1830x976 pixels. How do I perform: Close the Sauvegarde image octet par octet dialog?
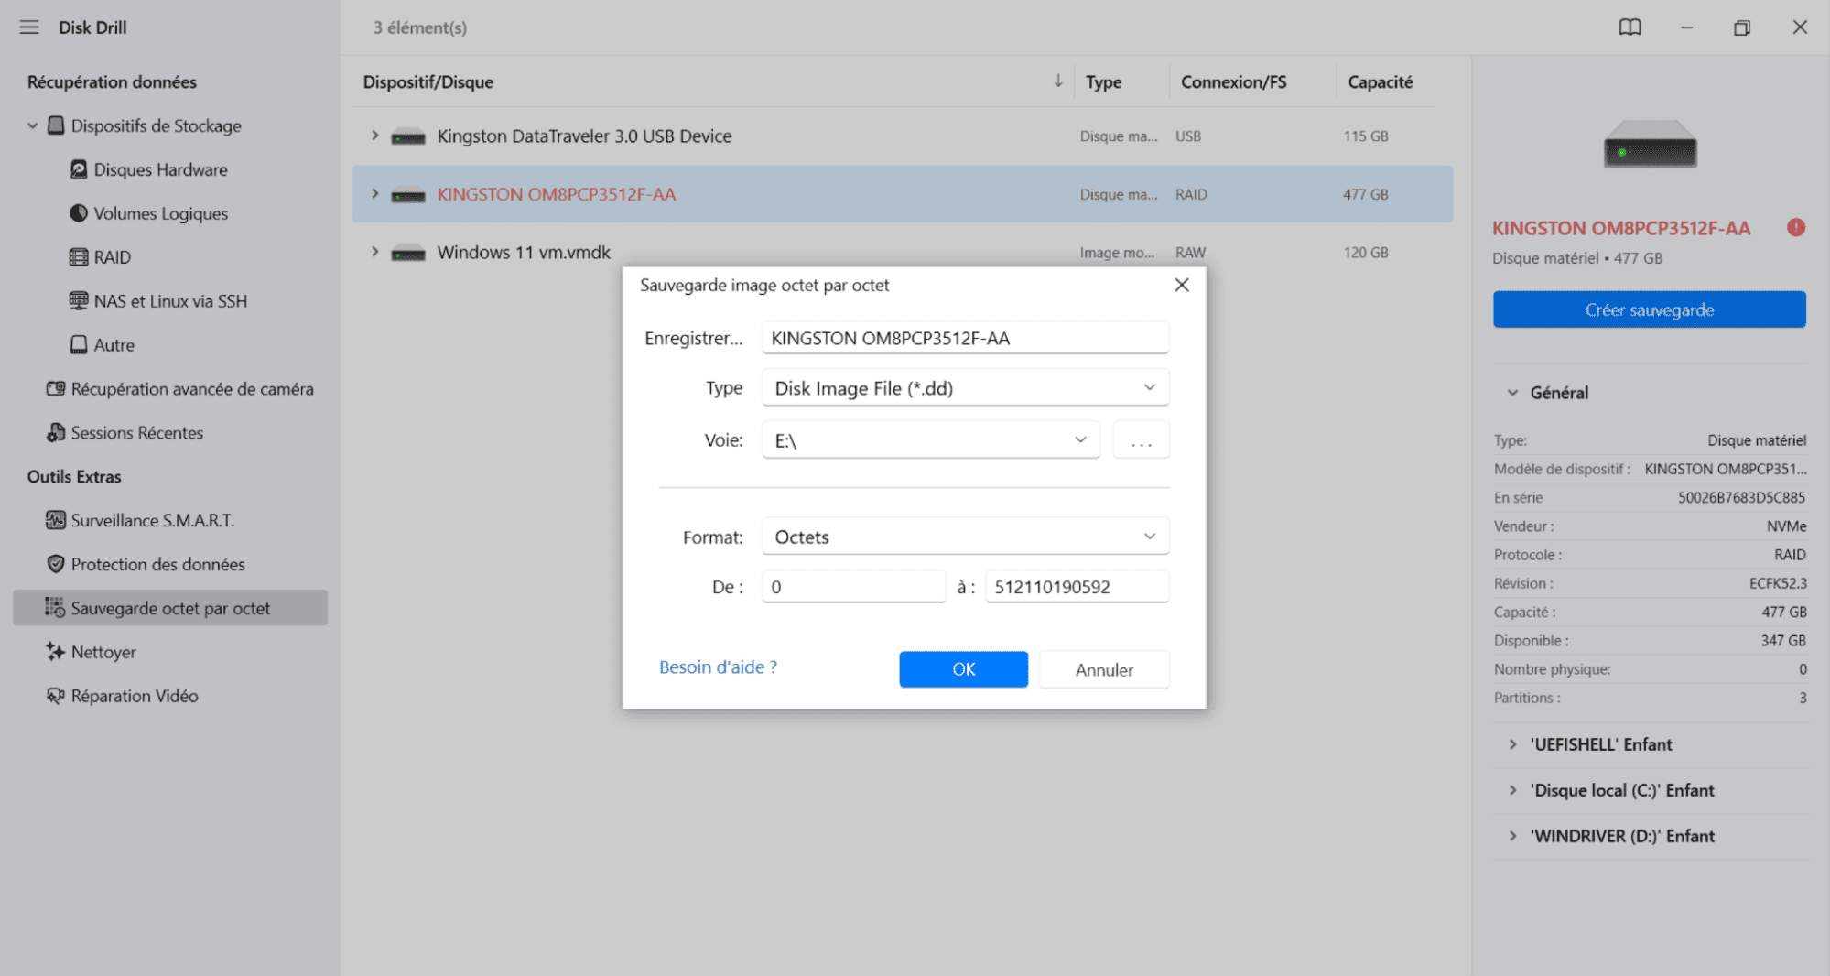tap(1182, 285)
